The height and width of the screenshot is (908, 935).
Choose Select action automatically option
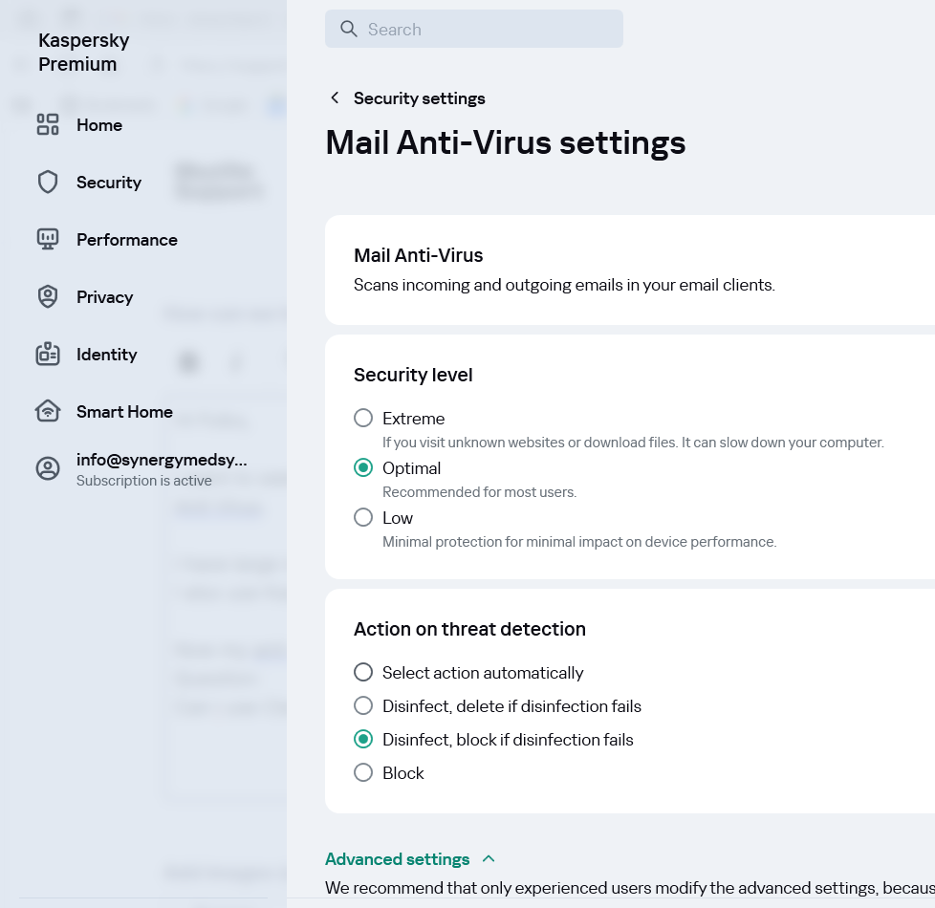363,673
